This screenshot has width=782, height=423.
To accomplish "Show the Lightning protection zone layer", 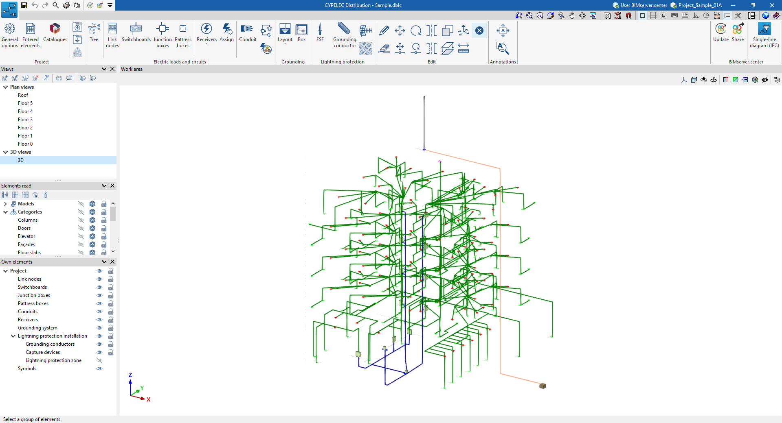I will click(99, 360).
